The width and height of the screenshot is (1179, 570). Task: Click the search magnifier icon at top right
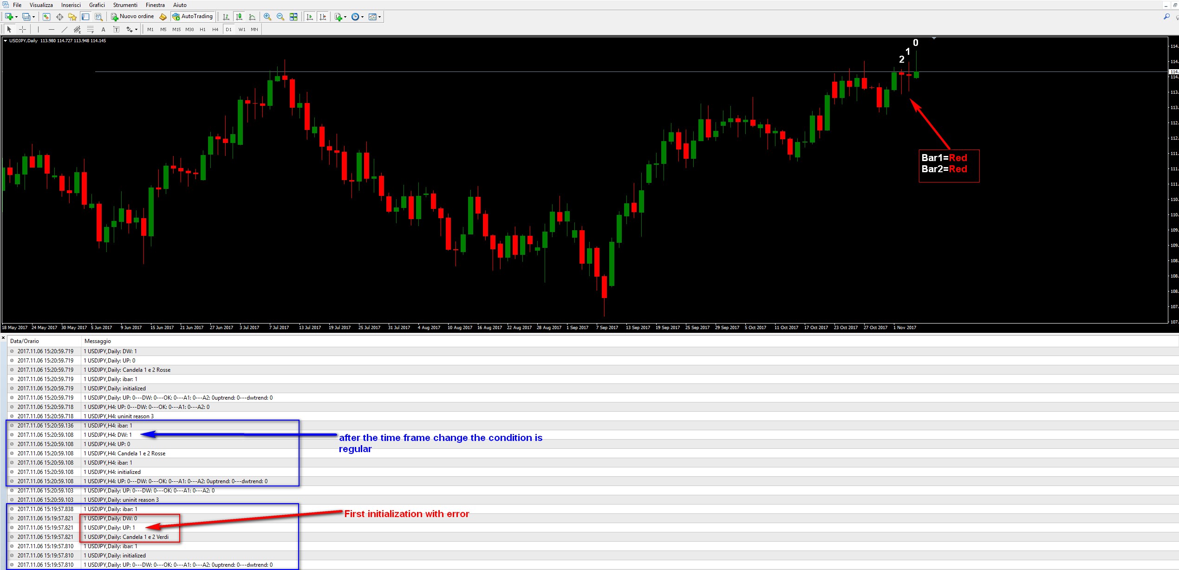coord(1166,17)
